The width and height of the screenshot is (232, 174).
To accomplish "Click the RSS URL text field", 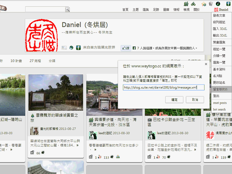I will 164,87.
